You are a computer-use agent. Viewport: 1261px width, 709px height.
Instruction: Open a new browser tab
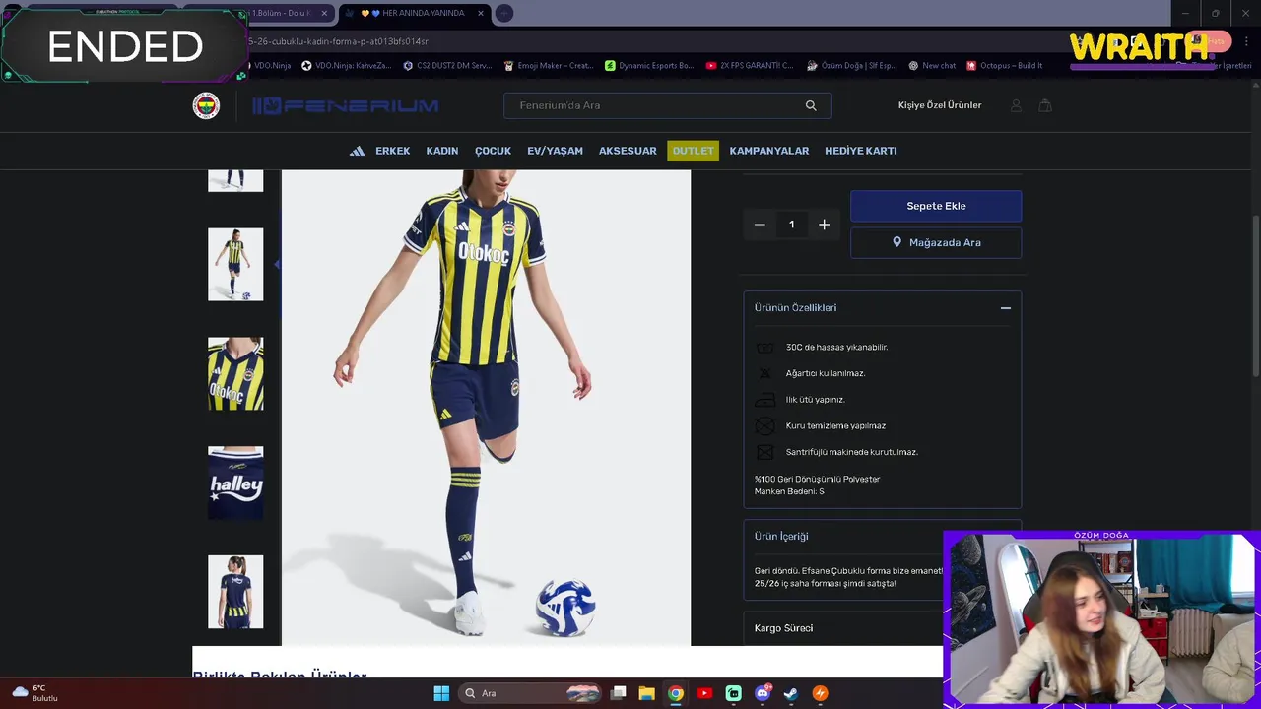pos(503,13)
